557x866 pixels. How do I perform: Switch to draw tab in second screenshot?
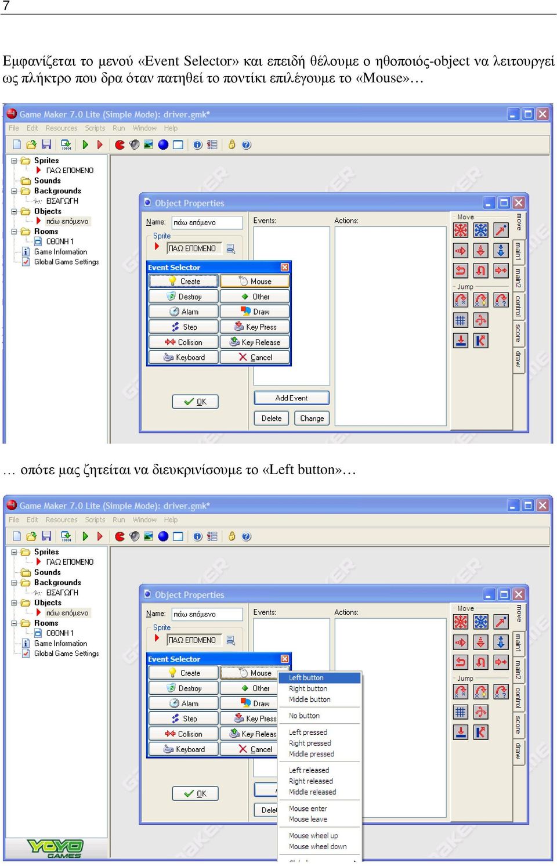pyautogui.click(x=519, y=751)
